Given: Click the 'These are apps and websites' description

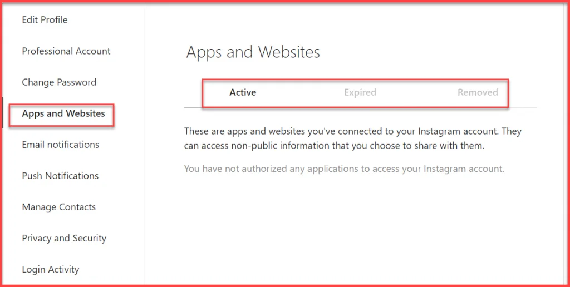Looking at the screenshot, I should [353, 139].
